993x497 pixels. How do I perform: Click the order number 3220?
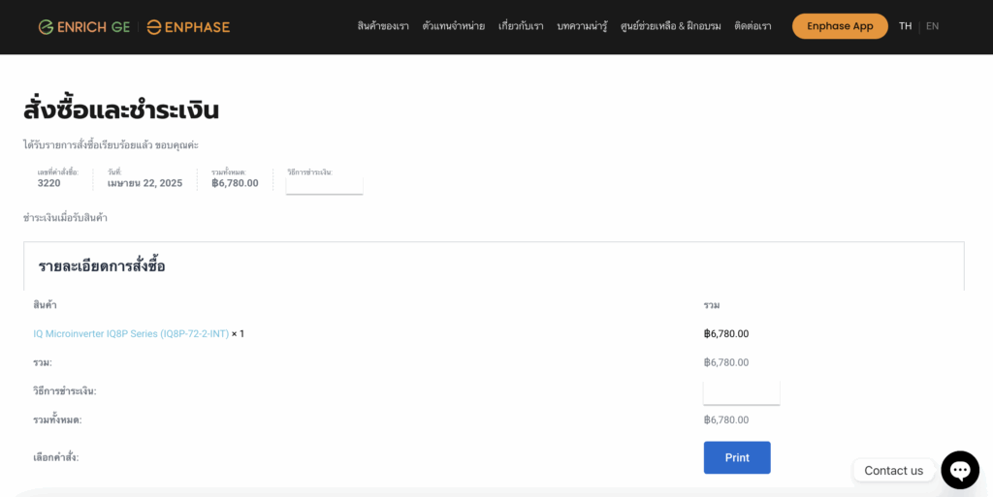(49, 183)
